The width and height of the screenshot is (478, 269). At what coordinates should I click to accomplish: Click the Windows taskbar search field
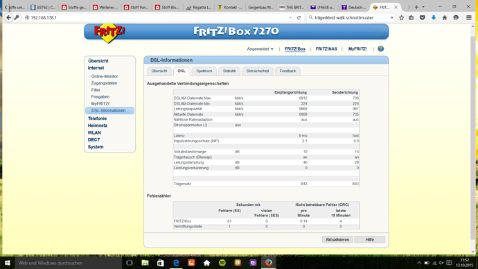[x=69, y=263]
